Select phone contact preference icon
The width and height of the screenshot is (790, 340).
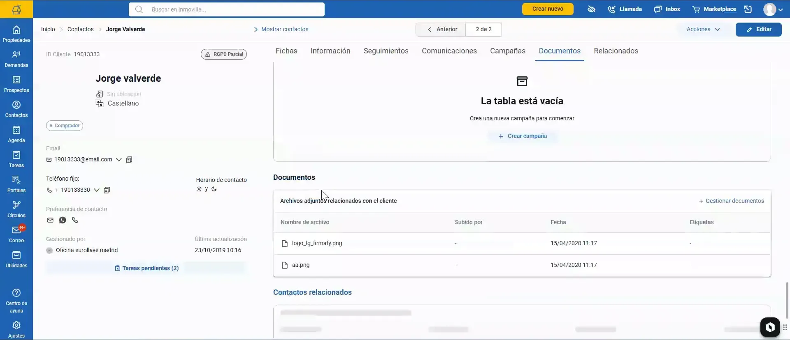coord(75,220)
